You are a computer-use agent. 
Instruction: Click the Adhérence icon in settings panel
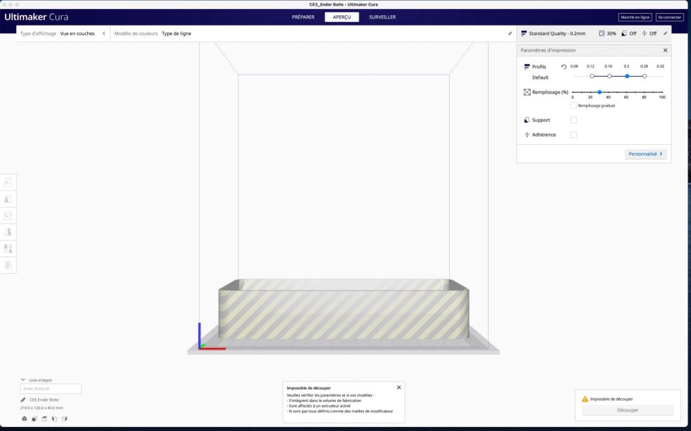pos(527,134)
